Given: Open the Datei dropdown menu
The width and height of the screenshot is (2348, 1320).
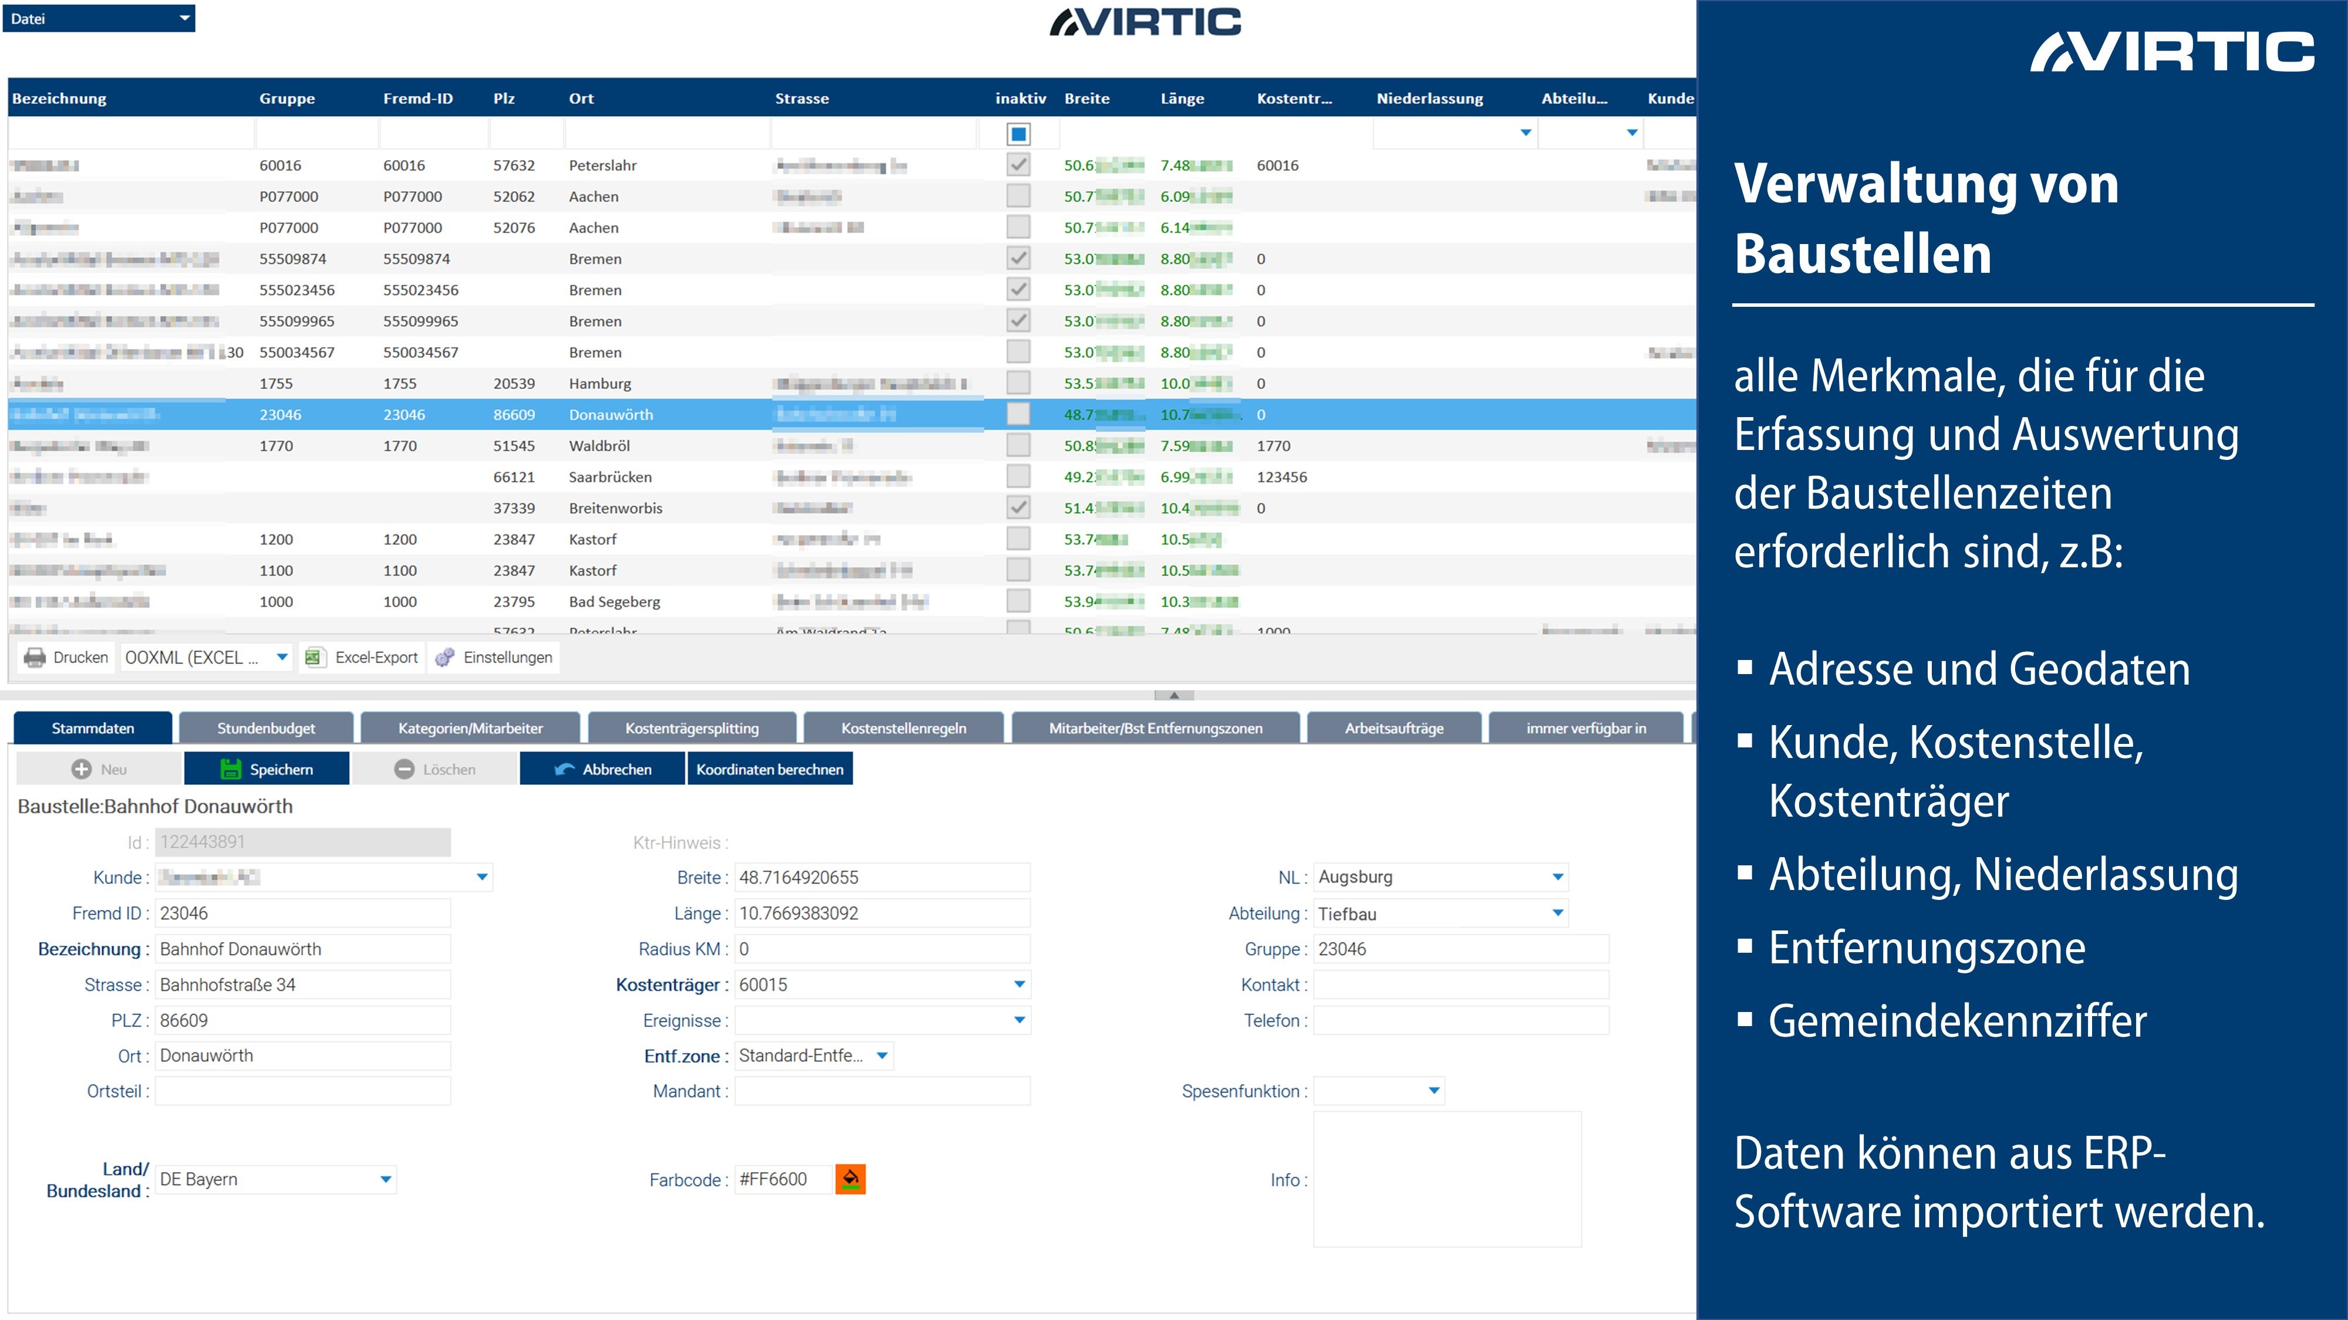Looking at the screenshot, I should (x=99, y=18).
